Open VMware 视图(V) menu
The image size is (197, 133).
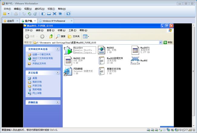[x=28, y=9]
